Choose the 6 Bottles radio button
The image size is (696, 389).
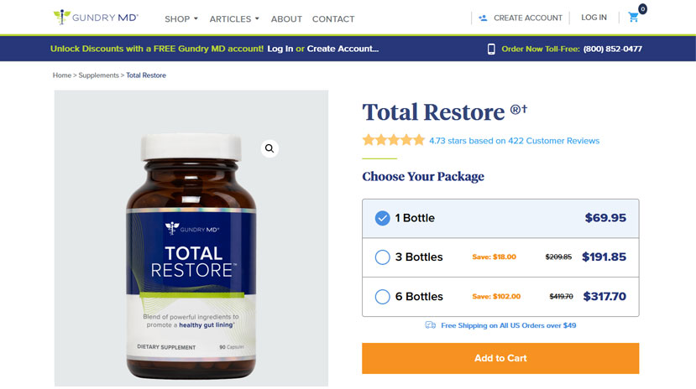[382, 297]
